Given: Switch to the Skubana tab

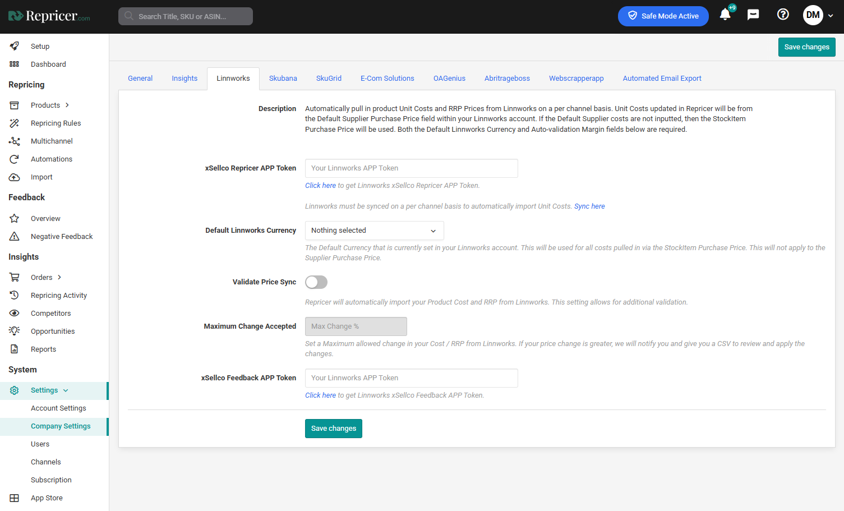Looking at the screenshot, I should (x=283, y=79).
